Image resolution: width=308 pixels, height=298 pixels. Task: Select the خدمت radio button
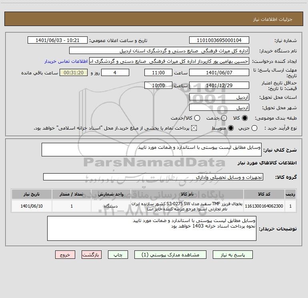(x=224, y=118)
